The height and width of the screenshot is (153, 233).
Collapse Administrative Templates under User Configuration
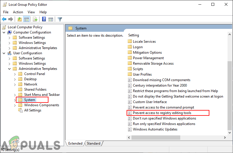[9, 69]
